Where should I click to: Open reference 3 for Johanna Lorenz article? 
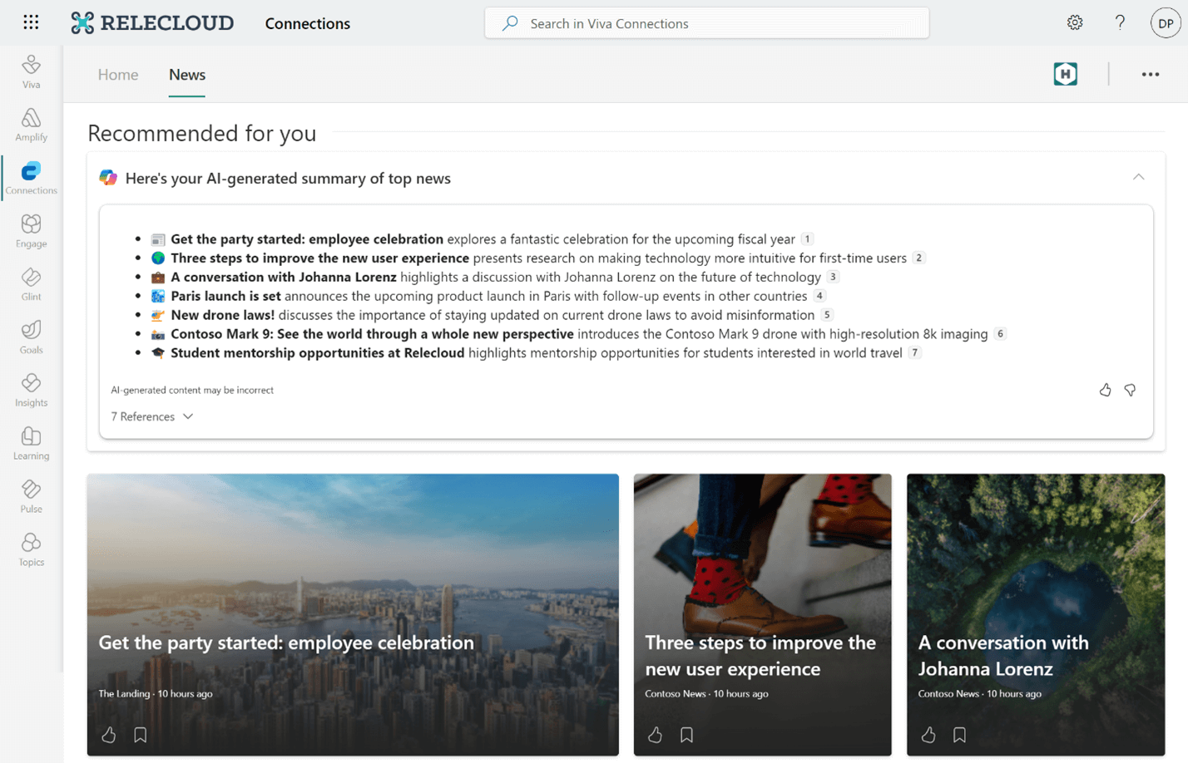[x=834, y=277]
